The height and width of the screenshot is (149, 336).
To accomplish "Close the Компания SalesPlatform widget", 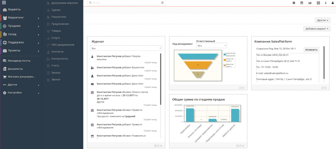I will pos(325,88).
